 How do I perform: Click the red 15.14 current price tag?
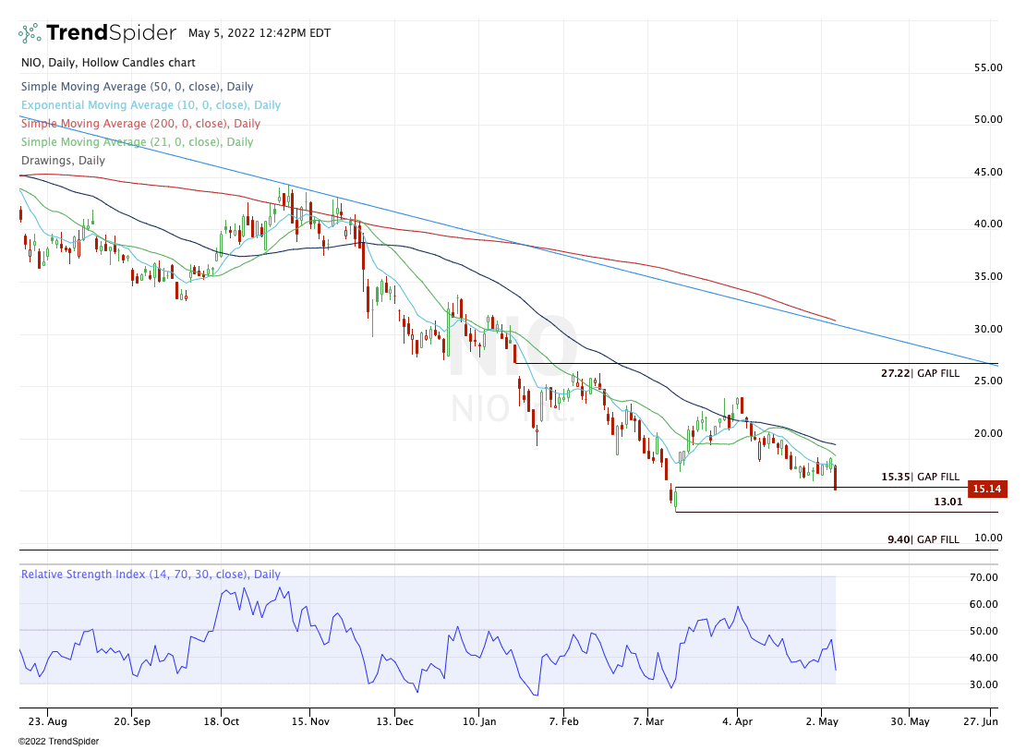(x=986, y=489)
